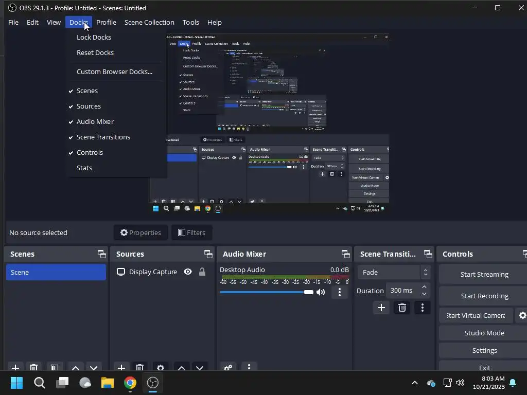Open the View menu
The height and width of the screenshot is (395, 527).
(x=54, y=22)
